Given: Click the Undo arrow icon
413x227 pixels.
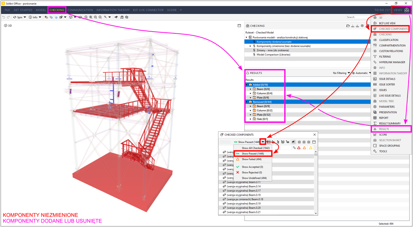Looking at the screenshot, I should 4,17.
